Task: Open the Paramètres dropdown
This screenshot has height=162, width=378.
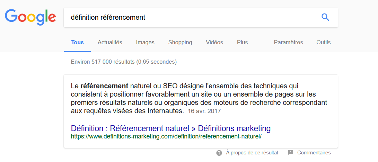Action: pyautogui.click(x=288, y=43)
